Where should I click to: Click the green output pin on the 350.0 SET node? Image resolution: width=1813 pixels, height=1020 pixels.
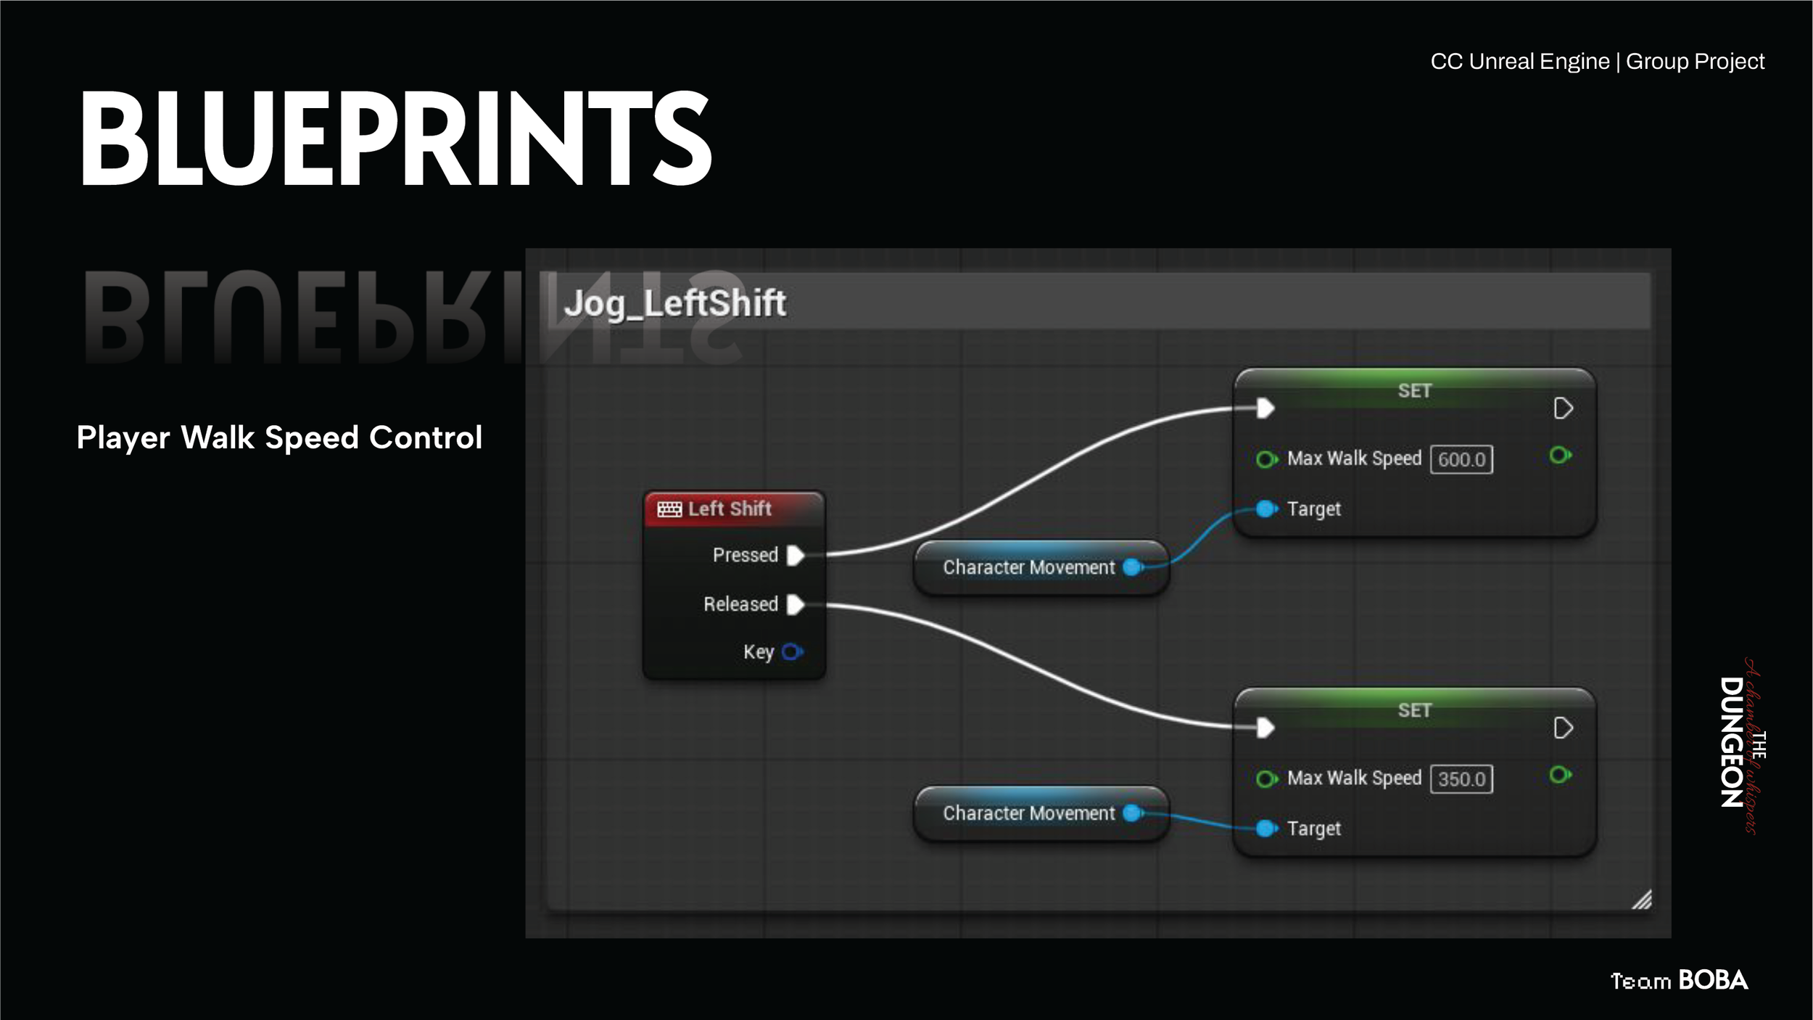pos(1560,775)
